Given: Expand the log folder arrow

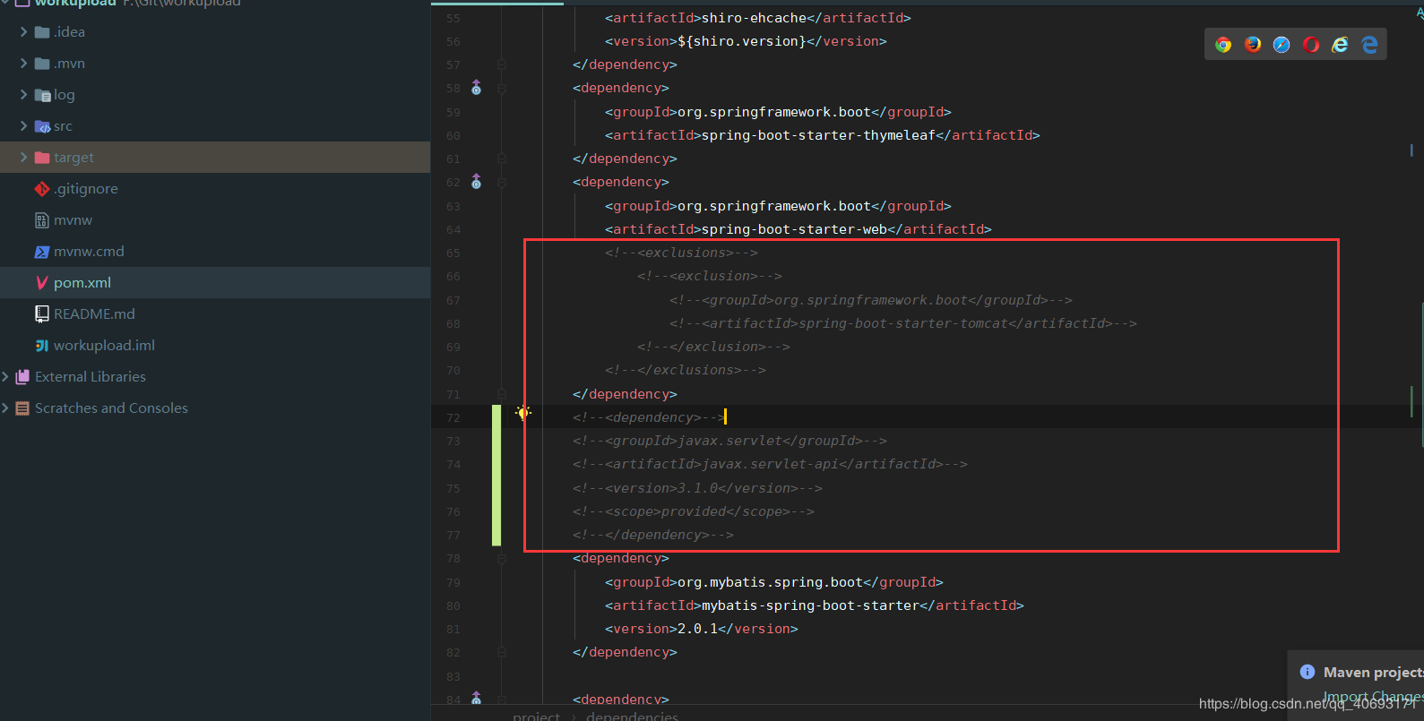Looking at the screenshot, I should click(23, 95).
